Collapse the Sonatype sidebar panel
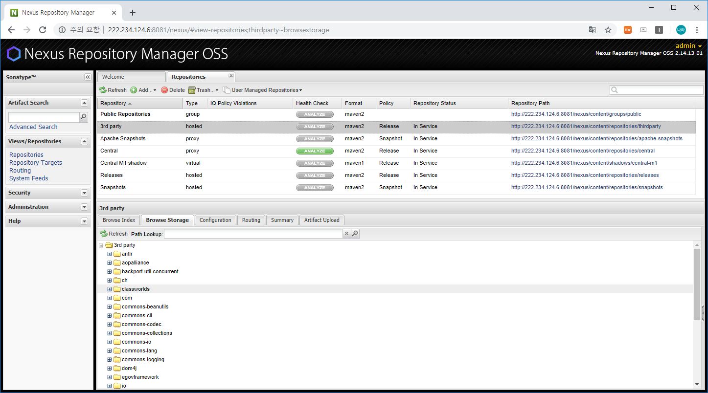708x393 pixels. coord(88,77)
